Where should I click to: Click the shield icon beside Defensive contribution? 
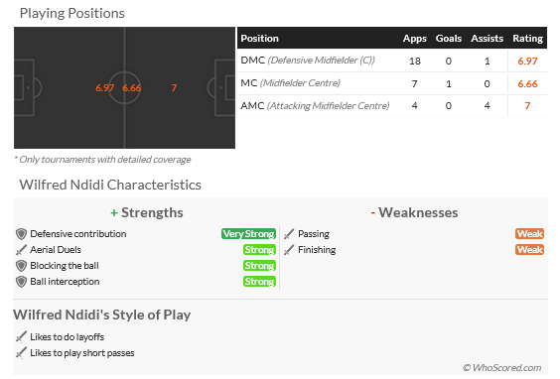(x=22, y=234)
